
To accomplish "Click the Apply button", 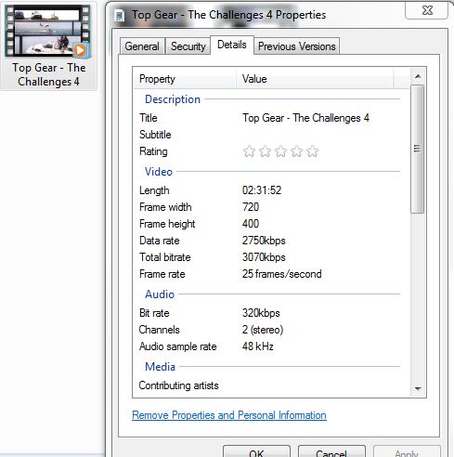I will (x=407, y=452).
